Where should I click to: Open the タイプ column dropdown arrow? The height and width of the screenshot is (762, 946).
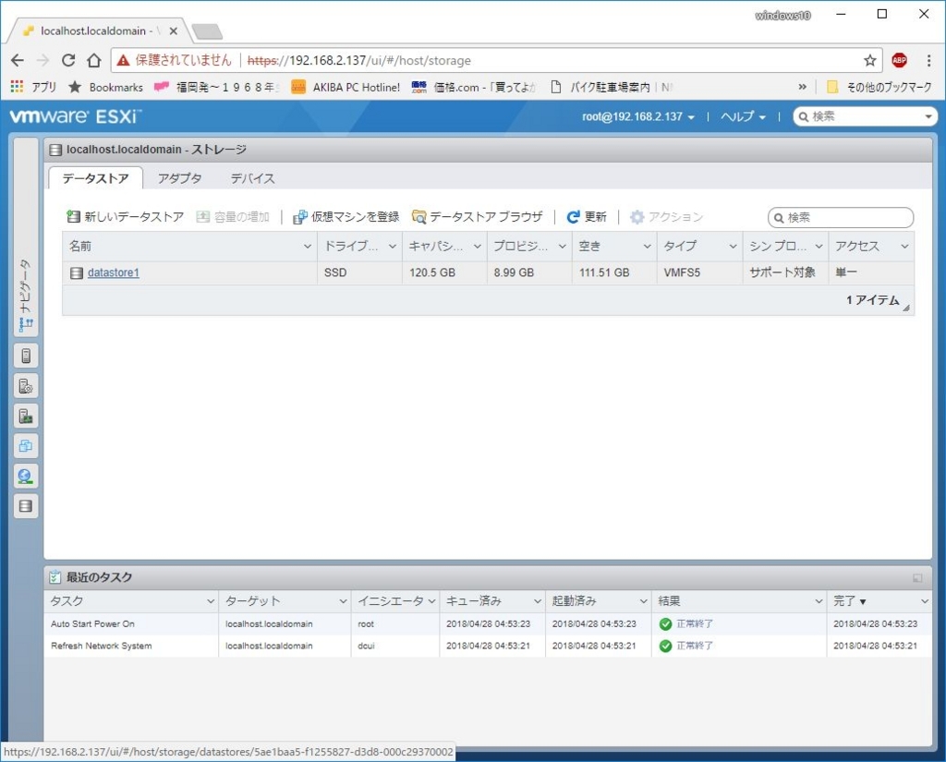tap(733, 247)
